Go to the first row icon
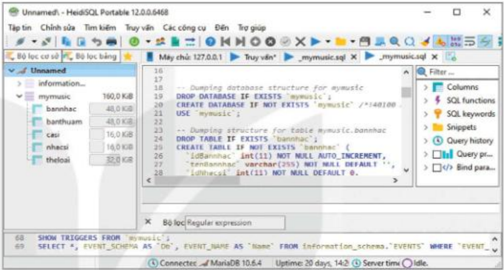Viewport: 504px width, 270px height. point(226,42)
